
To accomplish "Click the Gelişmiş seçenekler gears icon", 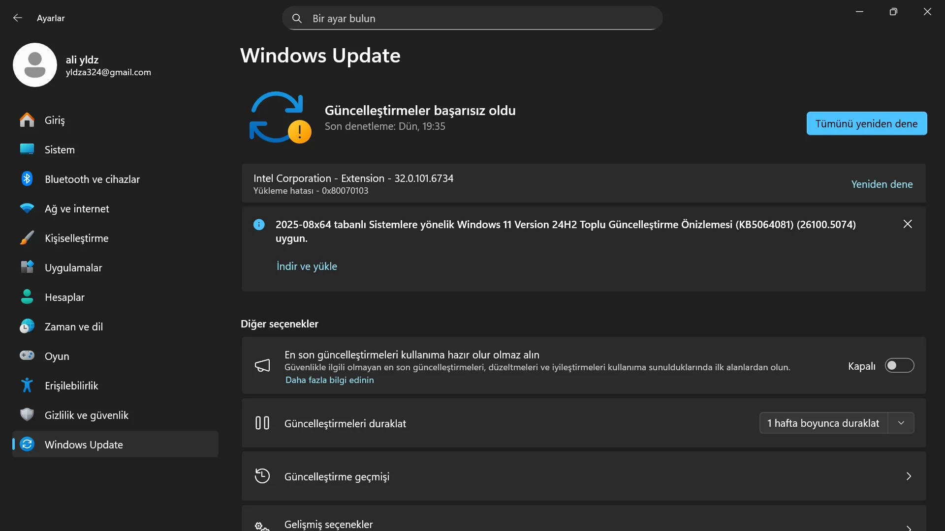I will click(x=262, y=526).
